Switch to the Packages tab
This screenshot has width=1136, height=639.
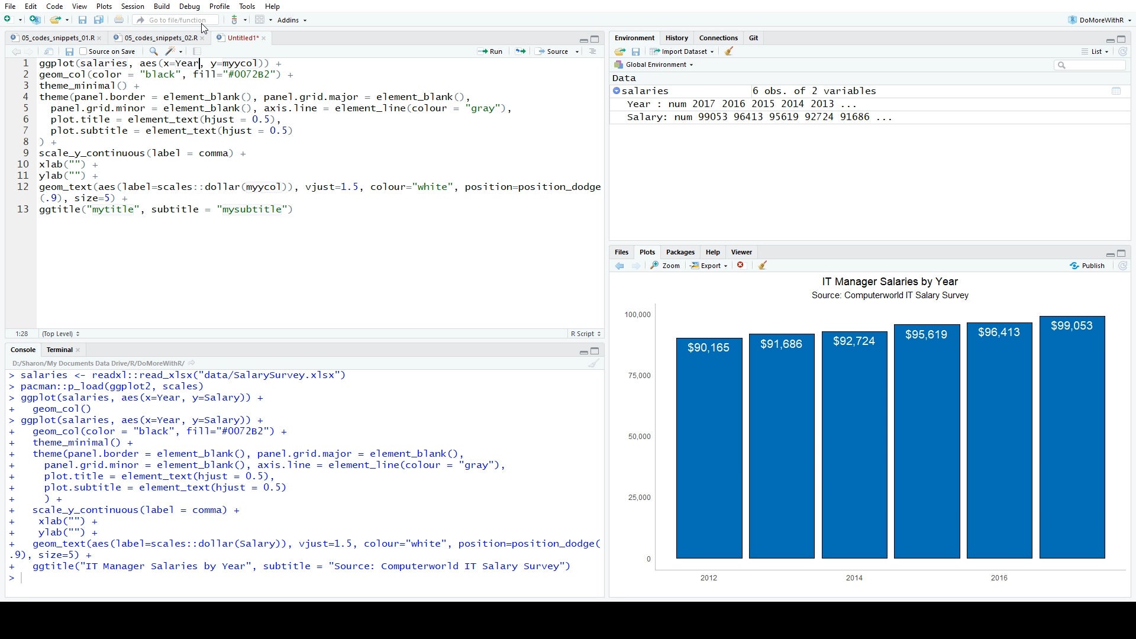coord(680,252)
